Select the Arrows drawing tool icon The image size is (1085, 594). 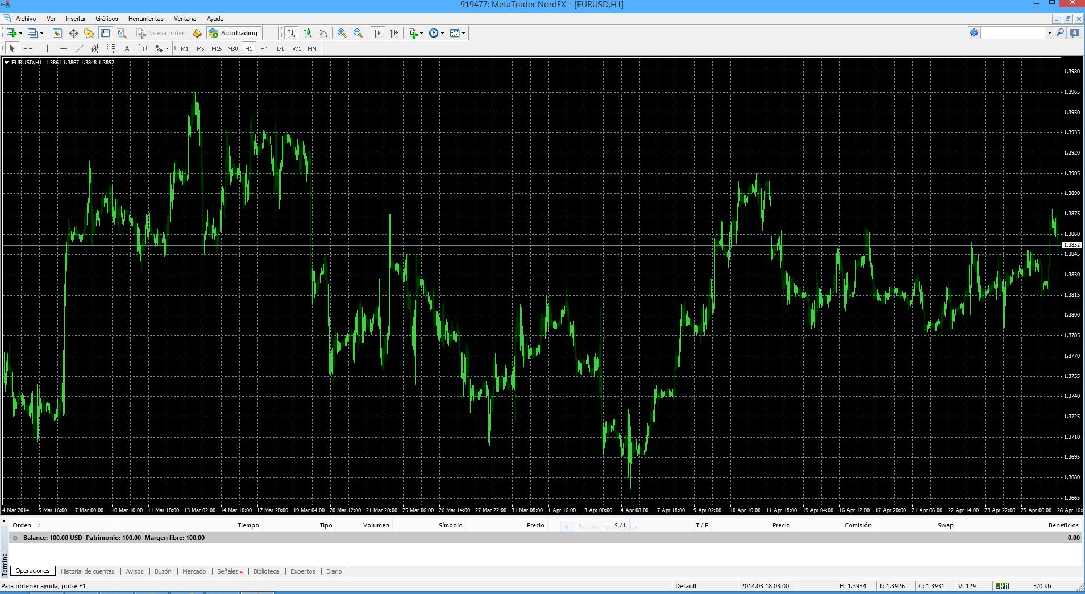point(159,48)
